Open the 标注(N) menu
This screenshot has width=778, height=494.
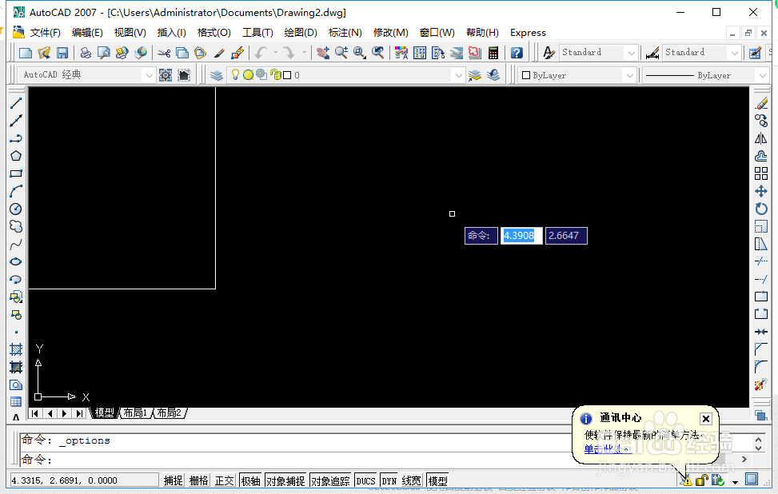pyautogui.click(x=345, y=33)
